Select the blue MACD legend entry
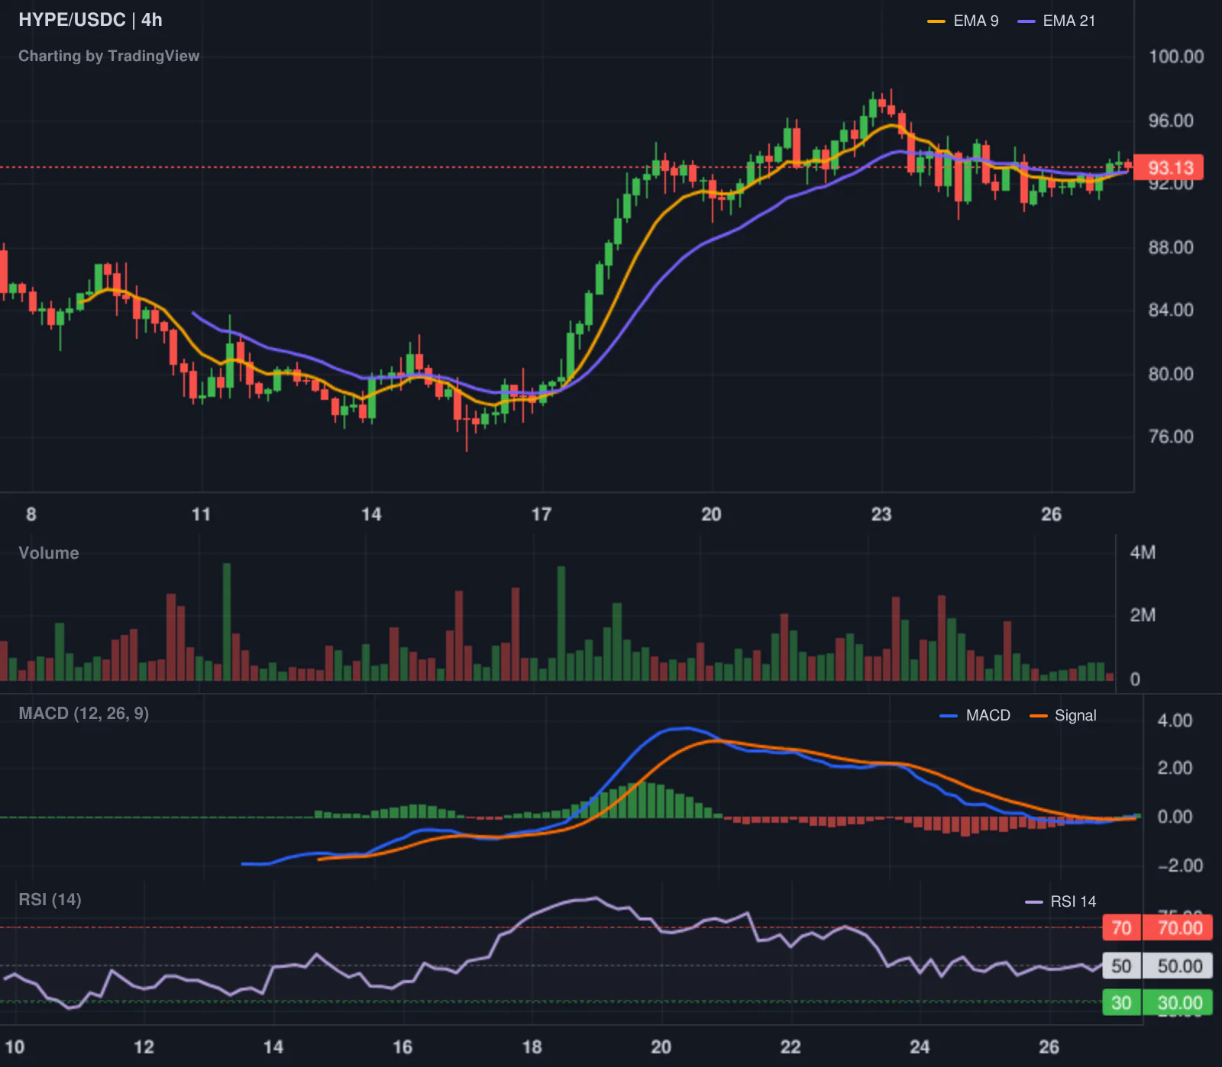 [975, 716]
